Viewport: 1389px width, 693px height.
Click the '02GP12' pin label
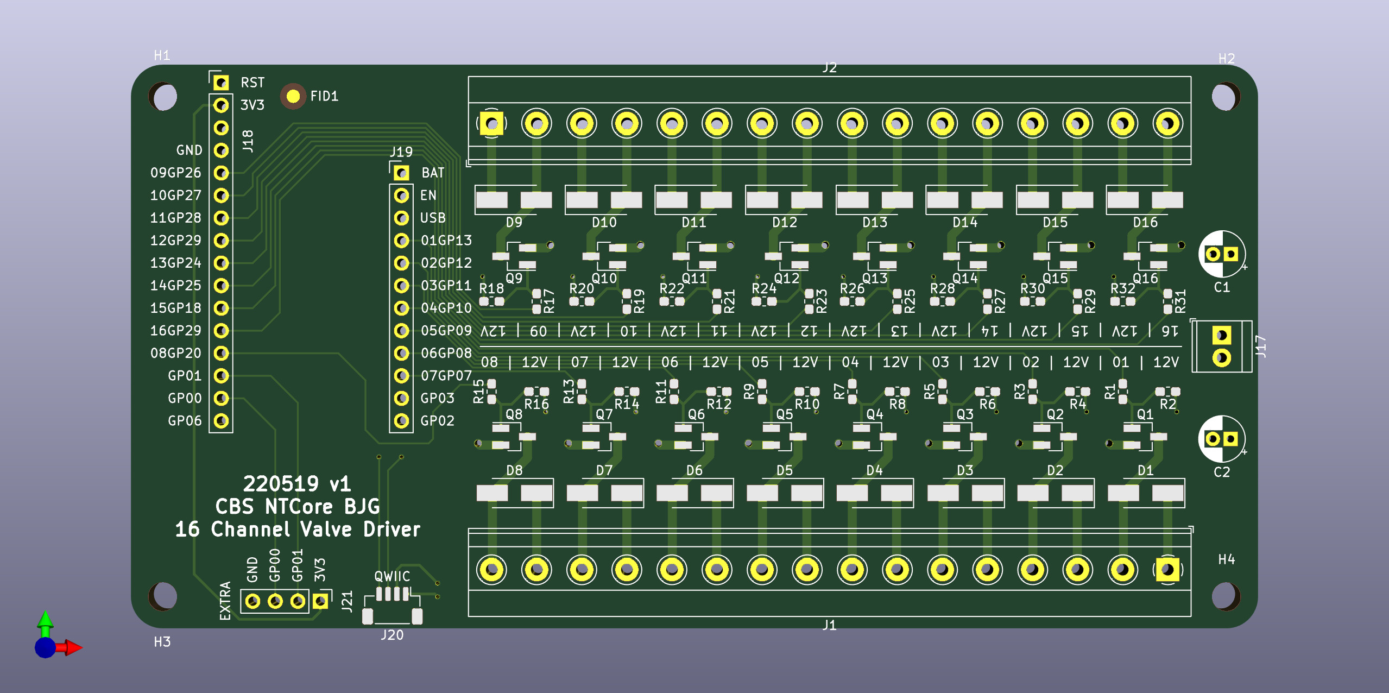pos(446,263)
